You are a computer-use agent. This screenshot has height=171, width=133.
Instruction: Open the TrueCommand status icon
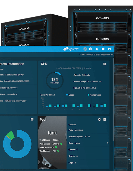point(85,49)
